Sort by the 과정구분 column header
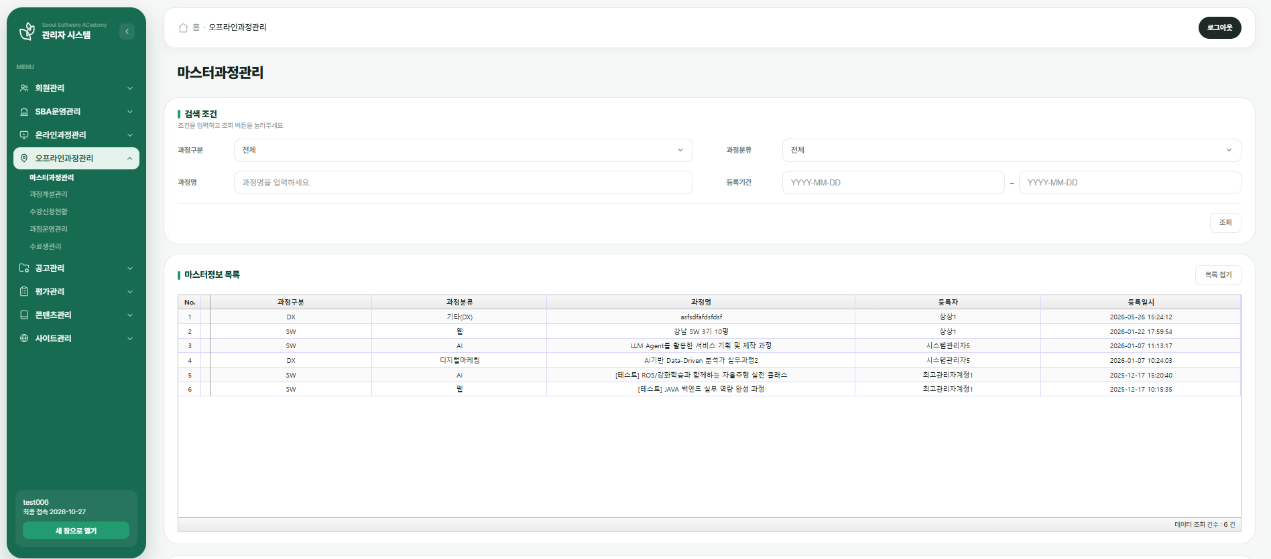The image size is (1271, 559). (x=291, y=302)
